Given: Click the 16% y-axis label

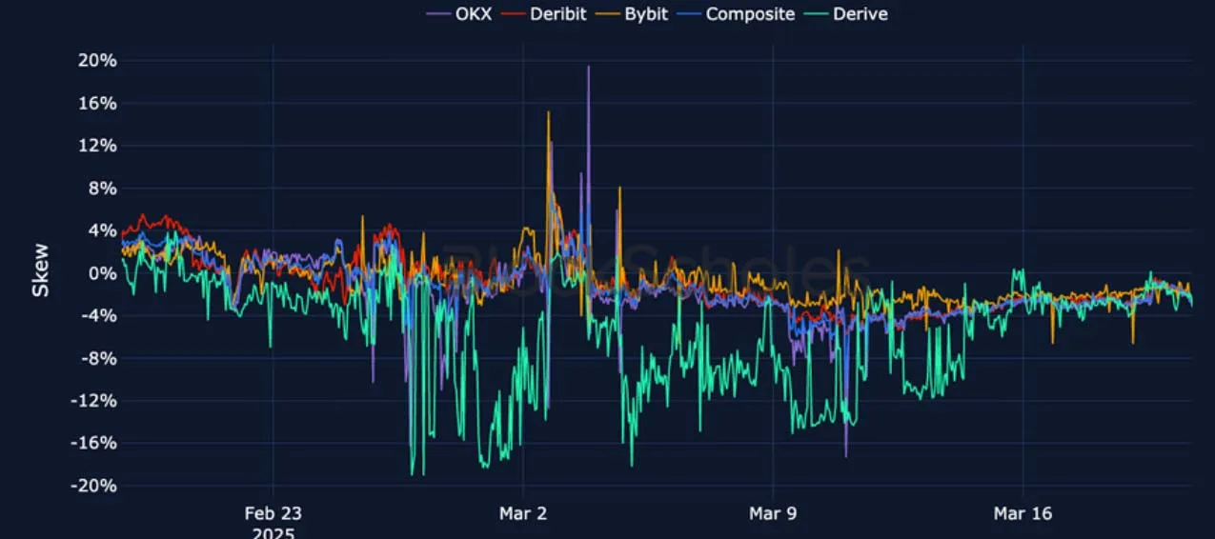Looking at the screenshot, I should click(97, 103).
